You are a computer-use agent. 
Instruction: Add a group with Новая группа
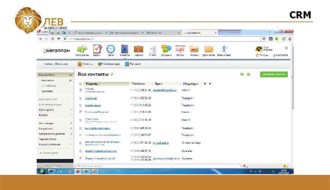tap(49, 153)
